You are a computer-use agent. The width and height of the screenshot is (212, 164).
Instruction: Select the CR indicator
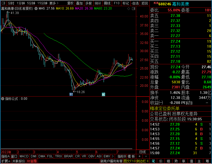[77, 156]
